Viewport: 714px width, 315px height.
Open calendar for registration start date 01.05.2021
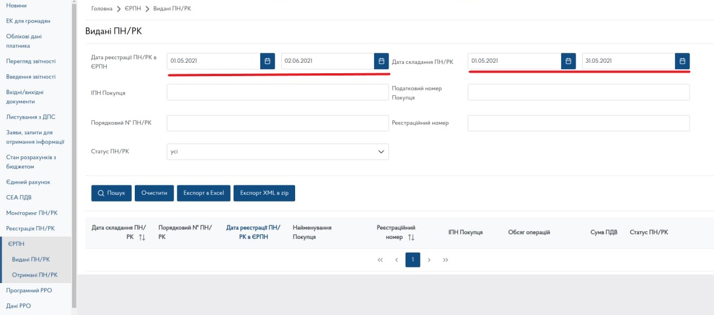click(x=267, y=61)
